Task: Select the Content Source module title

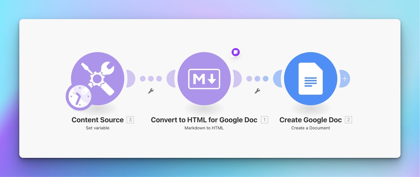Action: (97, 120)
